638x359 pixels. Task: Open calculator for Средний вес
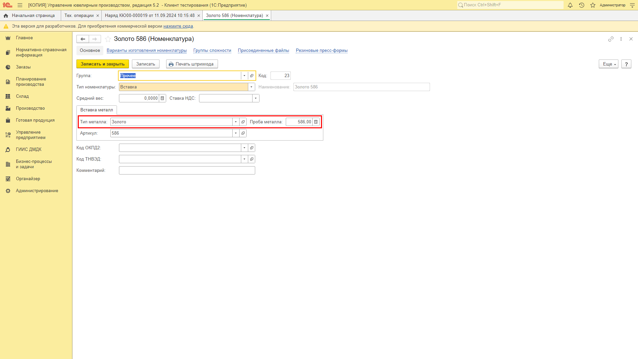(x=162, y=98)
